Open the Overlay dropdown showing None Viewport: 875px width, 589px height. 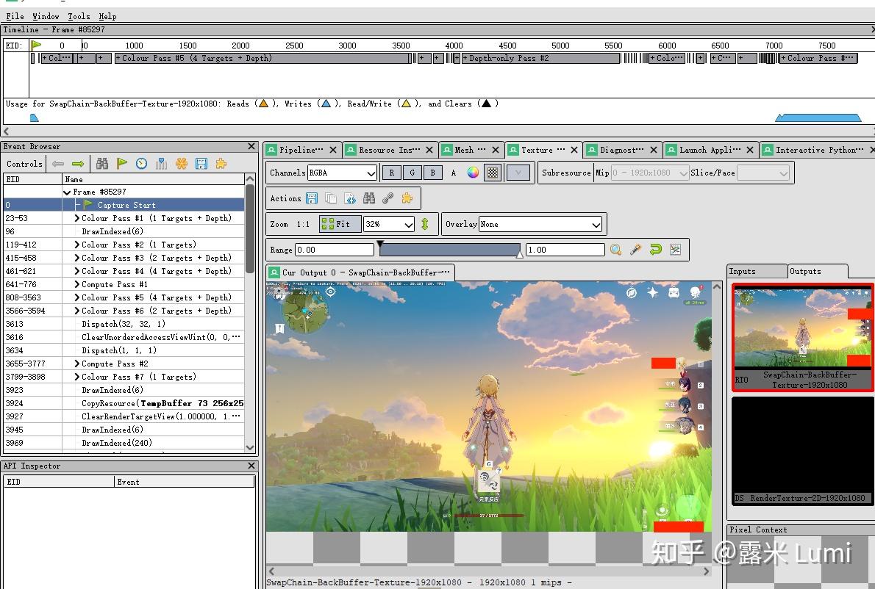[x=542, y=224]
